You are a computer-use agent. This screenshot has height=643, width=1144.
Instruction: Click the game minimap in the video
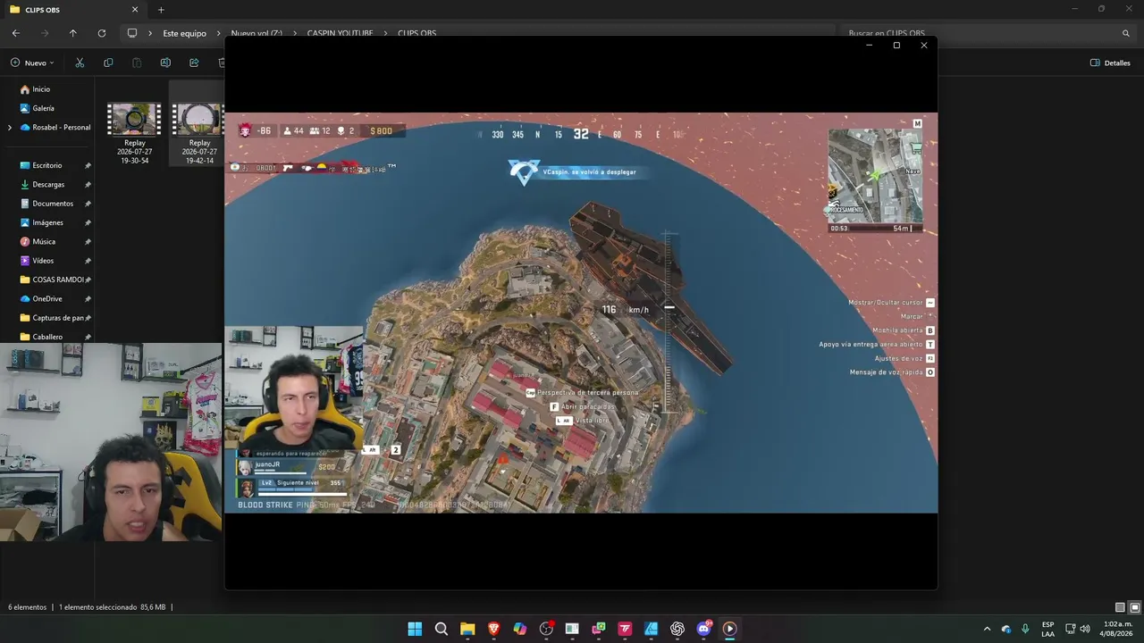(875, 176)
